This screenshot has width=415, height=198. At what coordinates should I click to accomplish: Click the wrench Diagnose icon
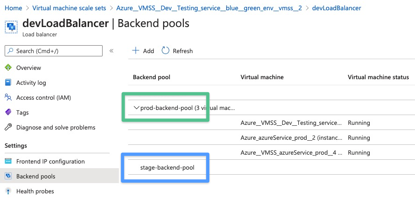click(x=8, y=127)
